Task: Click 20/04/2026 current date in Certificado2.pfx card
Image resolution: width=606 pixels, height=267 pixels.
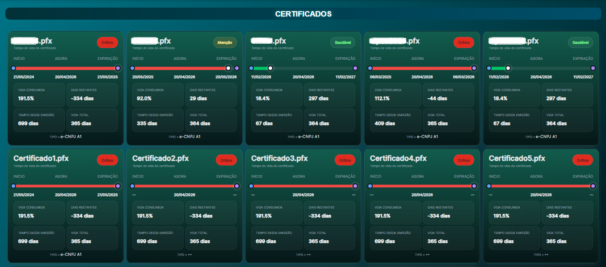Action: pyautogui.click(x=185, y=195)
